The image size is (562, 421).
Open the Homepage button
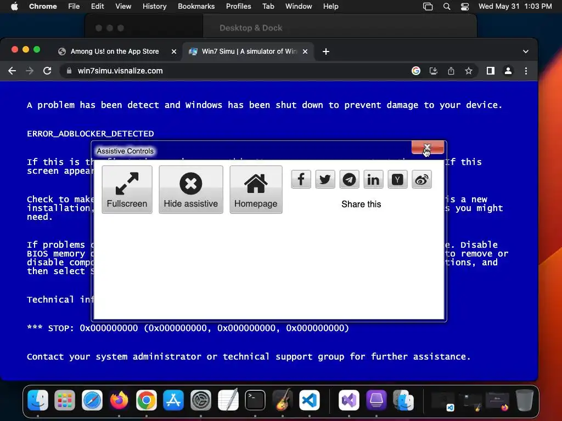point(256,189)
